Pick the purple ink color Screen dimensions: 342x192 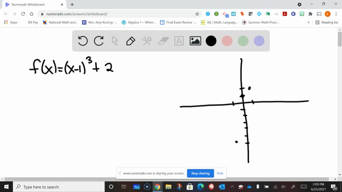[x=259, y=41]
